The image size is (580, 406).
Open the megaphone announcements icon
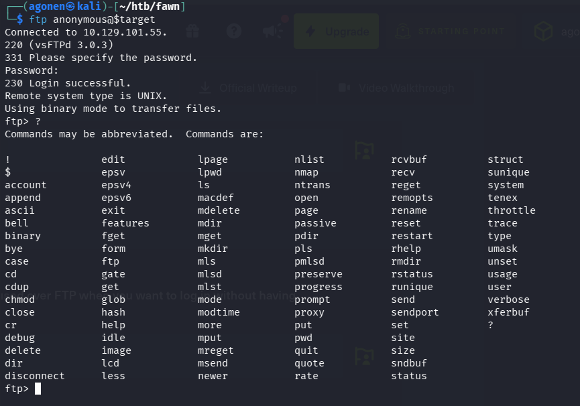coord(272,31)
